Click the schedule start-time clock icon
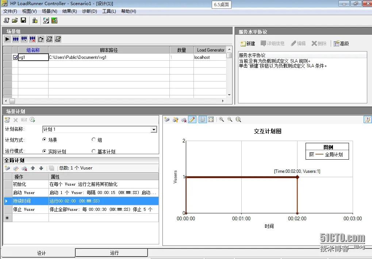 [x=32, y=120]
